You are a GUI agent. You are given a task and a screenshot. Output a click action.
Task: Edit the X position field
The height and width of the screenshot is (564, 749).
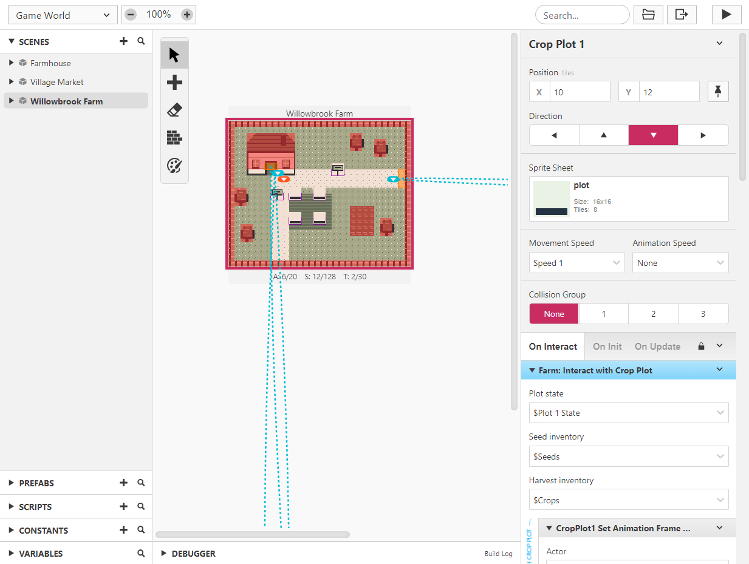pos(580,92)
